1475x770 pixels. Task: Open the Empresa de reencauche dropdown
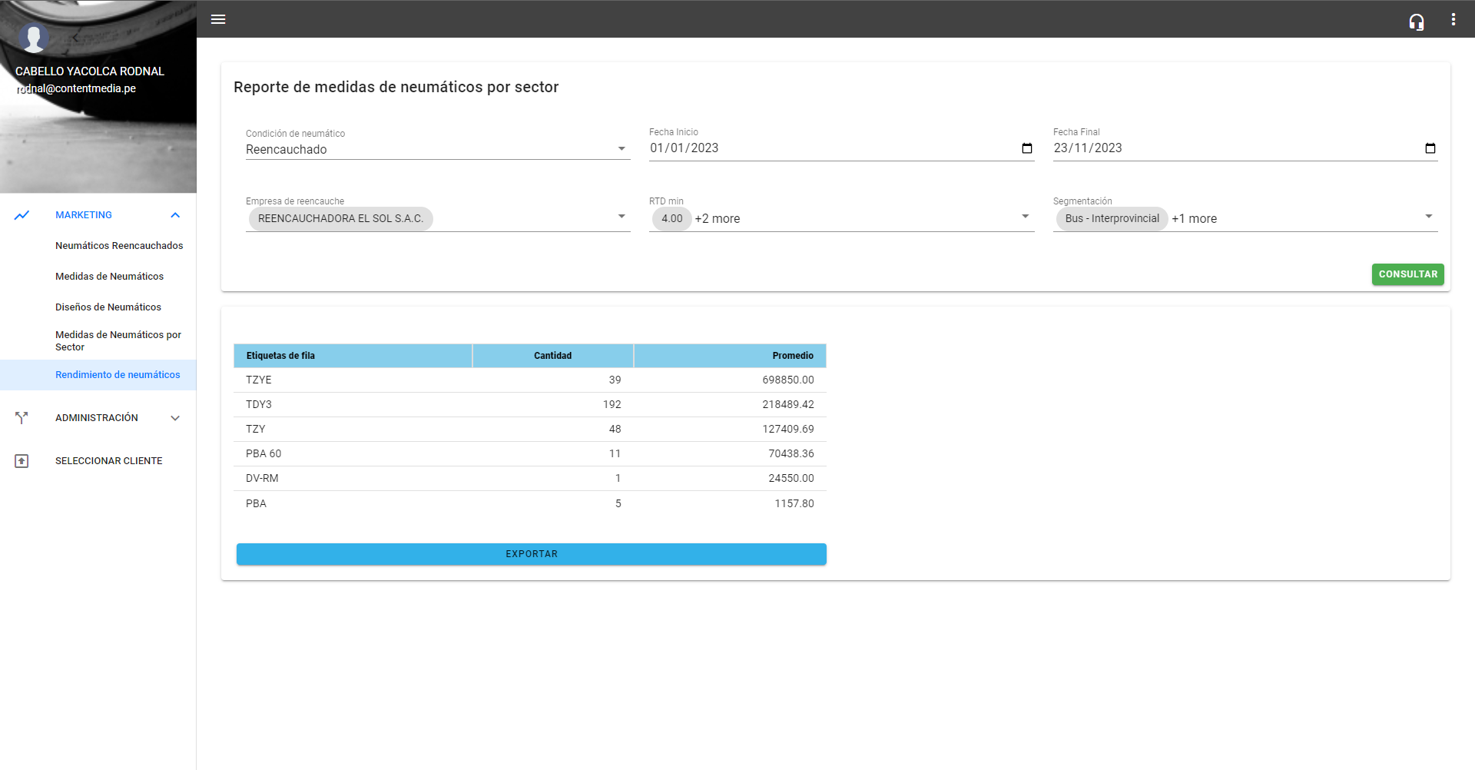pos(621,217)
